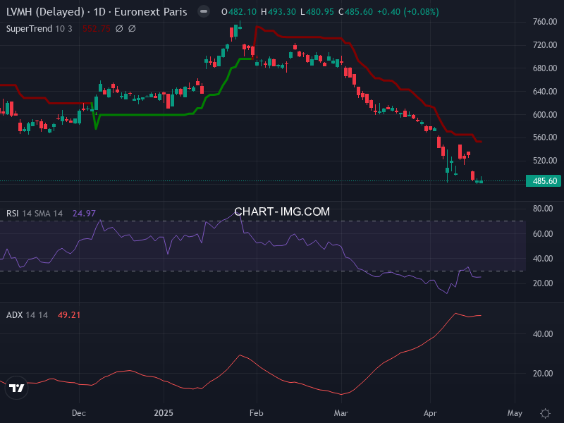564x423 pixels.
Task: Click the 640.00 price axis label
Action: click(x=544, y=92)
